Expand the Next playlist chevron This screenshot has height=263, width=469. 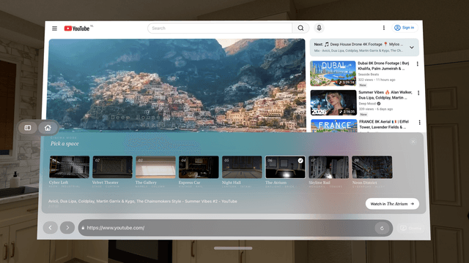point(412,47)
